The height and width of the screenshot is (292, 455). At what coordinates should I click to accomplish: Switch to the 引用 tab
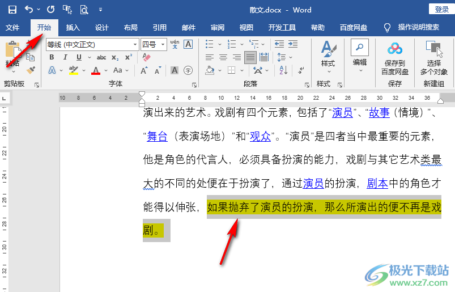coord(160,28)
